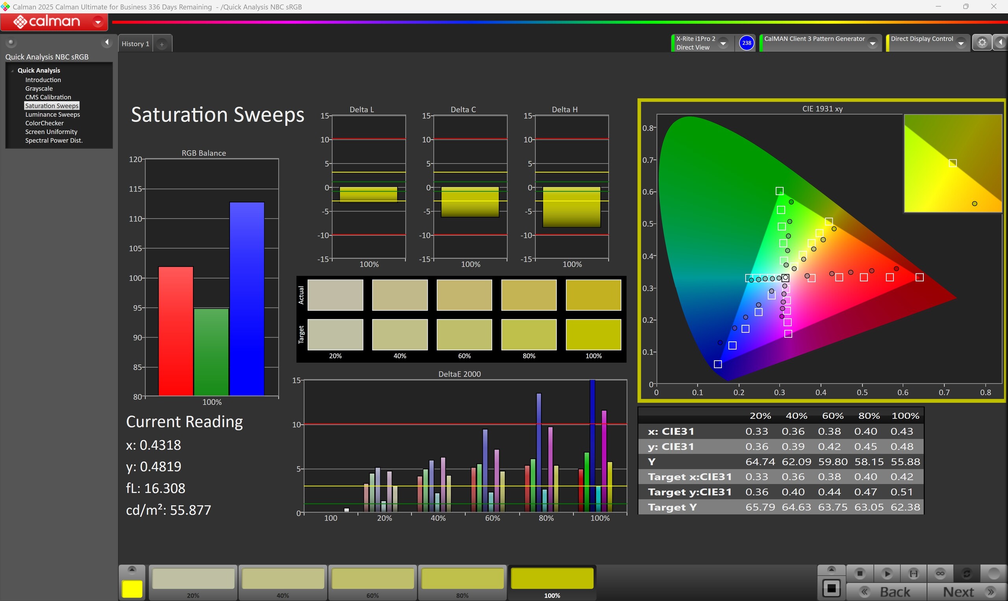
Task: Open Luminance Sweeps in the workflow list
Action: [x=52, y=114]
